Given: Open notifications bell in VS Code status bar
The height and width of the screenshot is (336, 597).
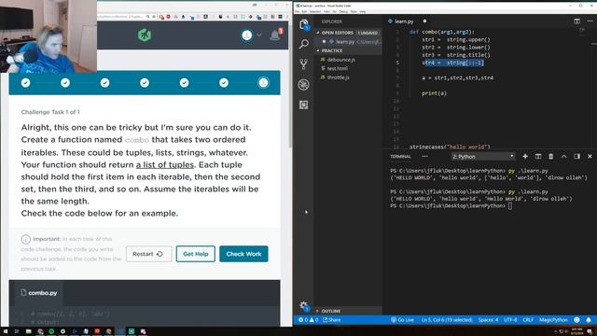Looking at the screenshot, I should (x=589, y=319).
